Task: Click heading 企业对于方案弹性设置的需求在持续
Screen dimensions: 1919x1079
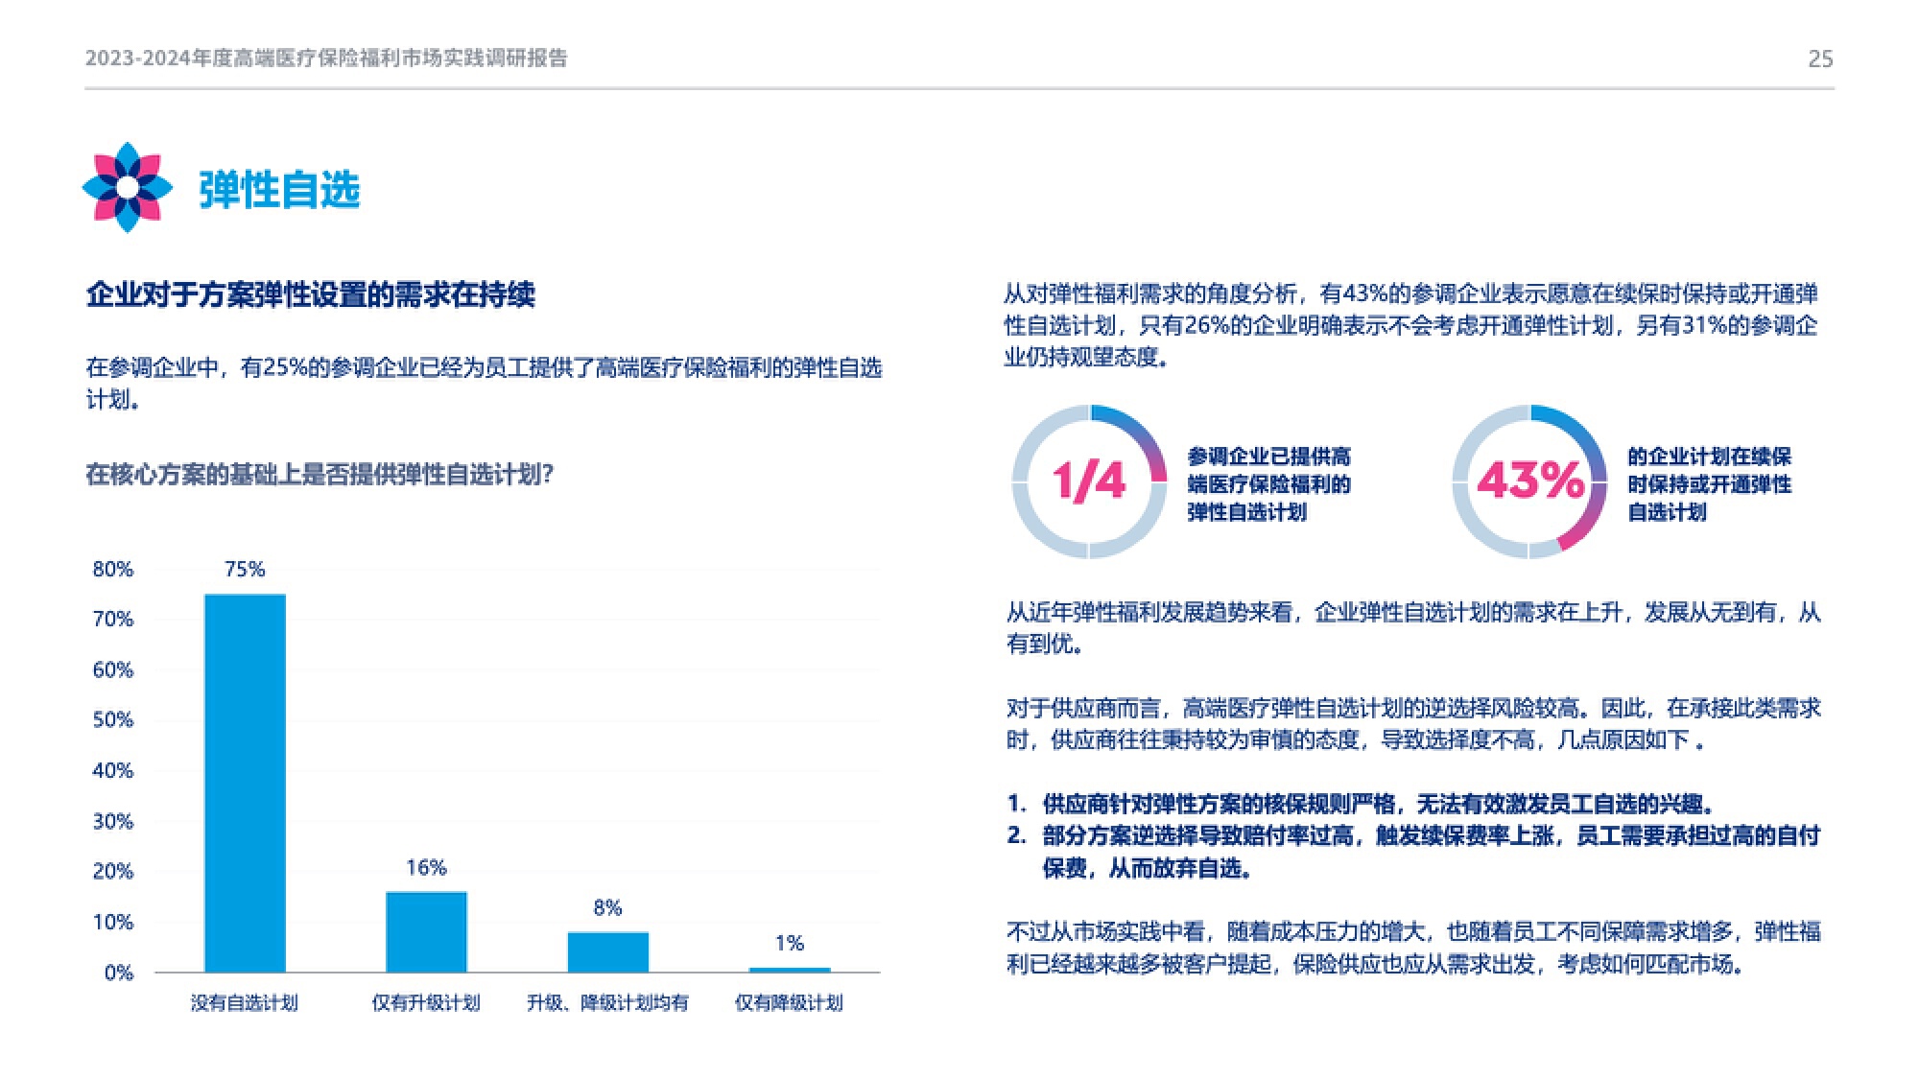Action: (310, 294)
